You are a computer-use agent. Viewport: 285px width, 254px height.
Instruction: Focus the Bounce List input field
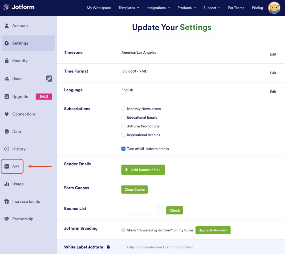click(x=143, y=210)
